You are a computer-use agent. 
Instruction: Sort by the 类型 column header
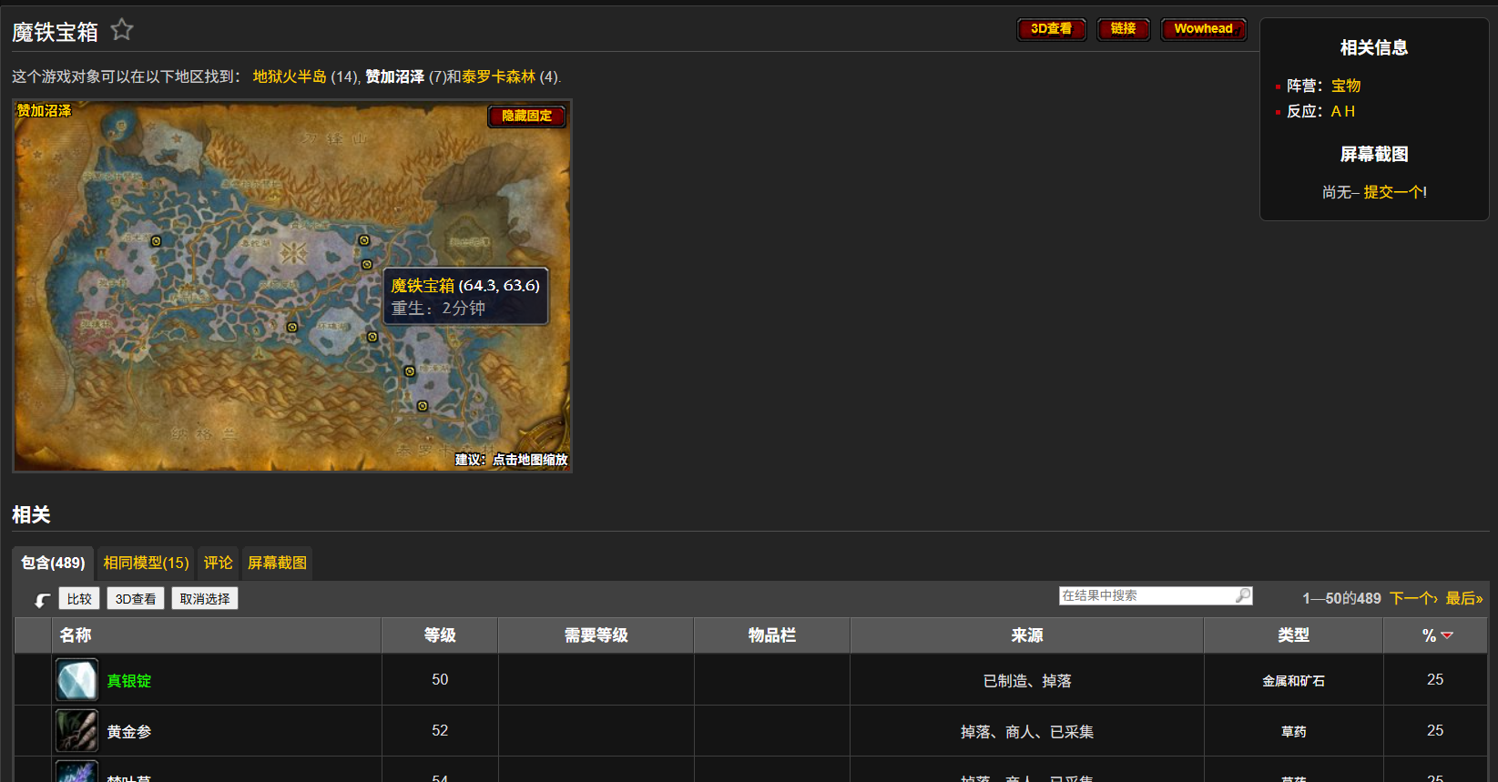1293,635
